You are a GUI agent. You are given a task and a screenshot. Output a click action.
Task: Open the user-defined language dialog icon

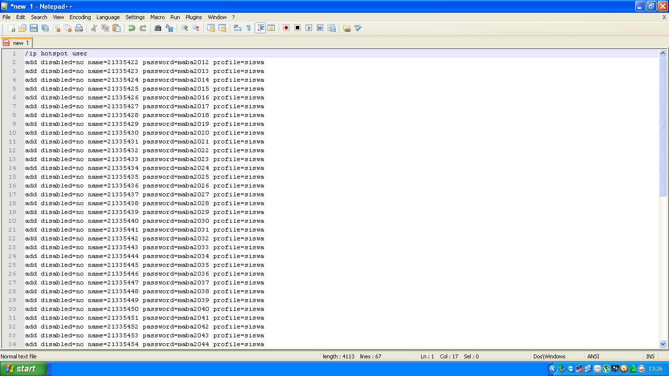click(271, 28)
